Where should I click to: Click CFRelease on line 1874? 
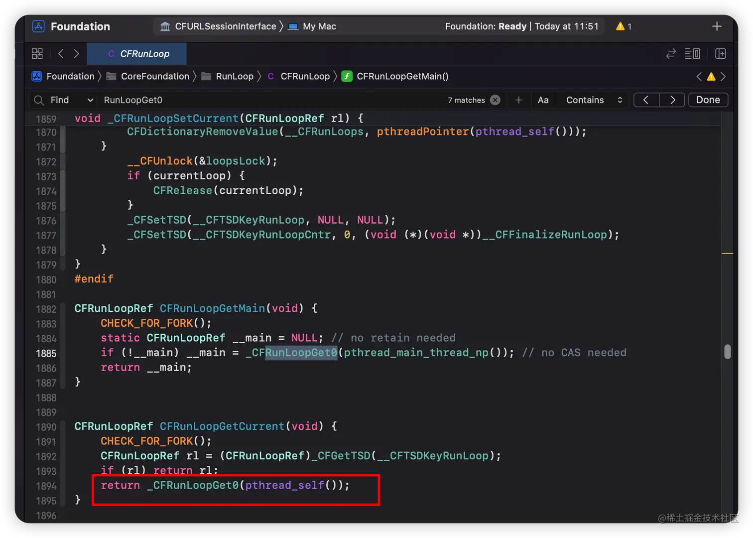coord(183,190)
